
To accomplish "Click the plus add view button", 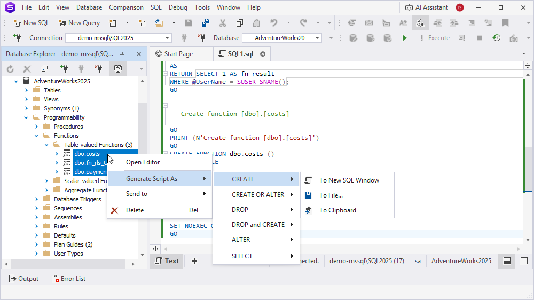I will [194, 261].
